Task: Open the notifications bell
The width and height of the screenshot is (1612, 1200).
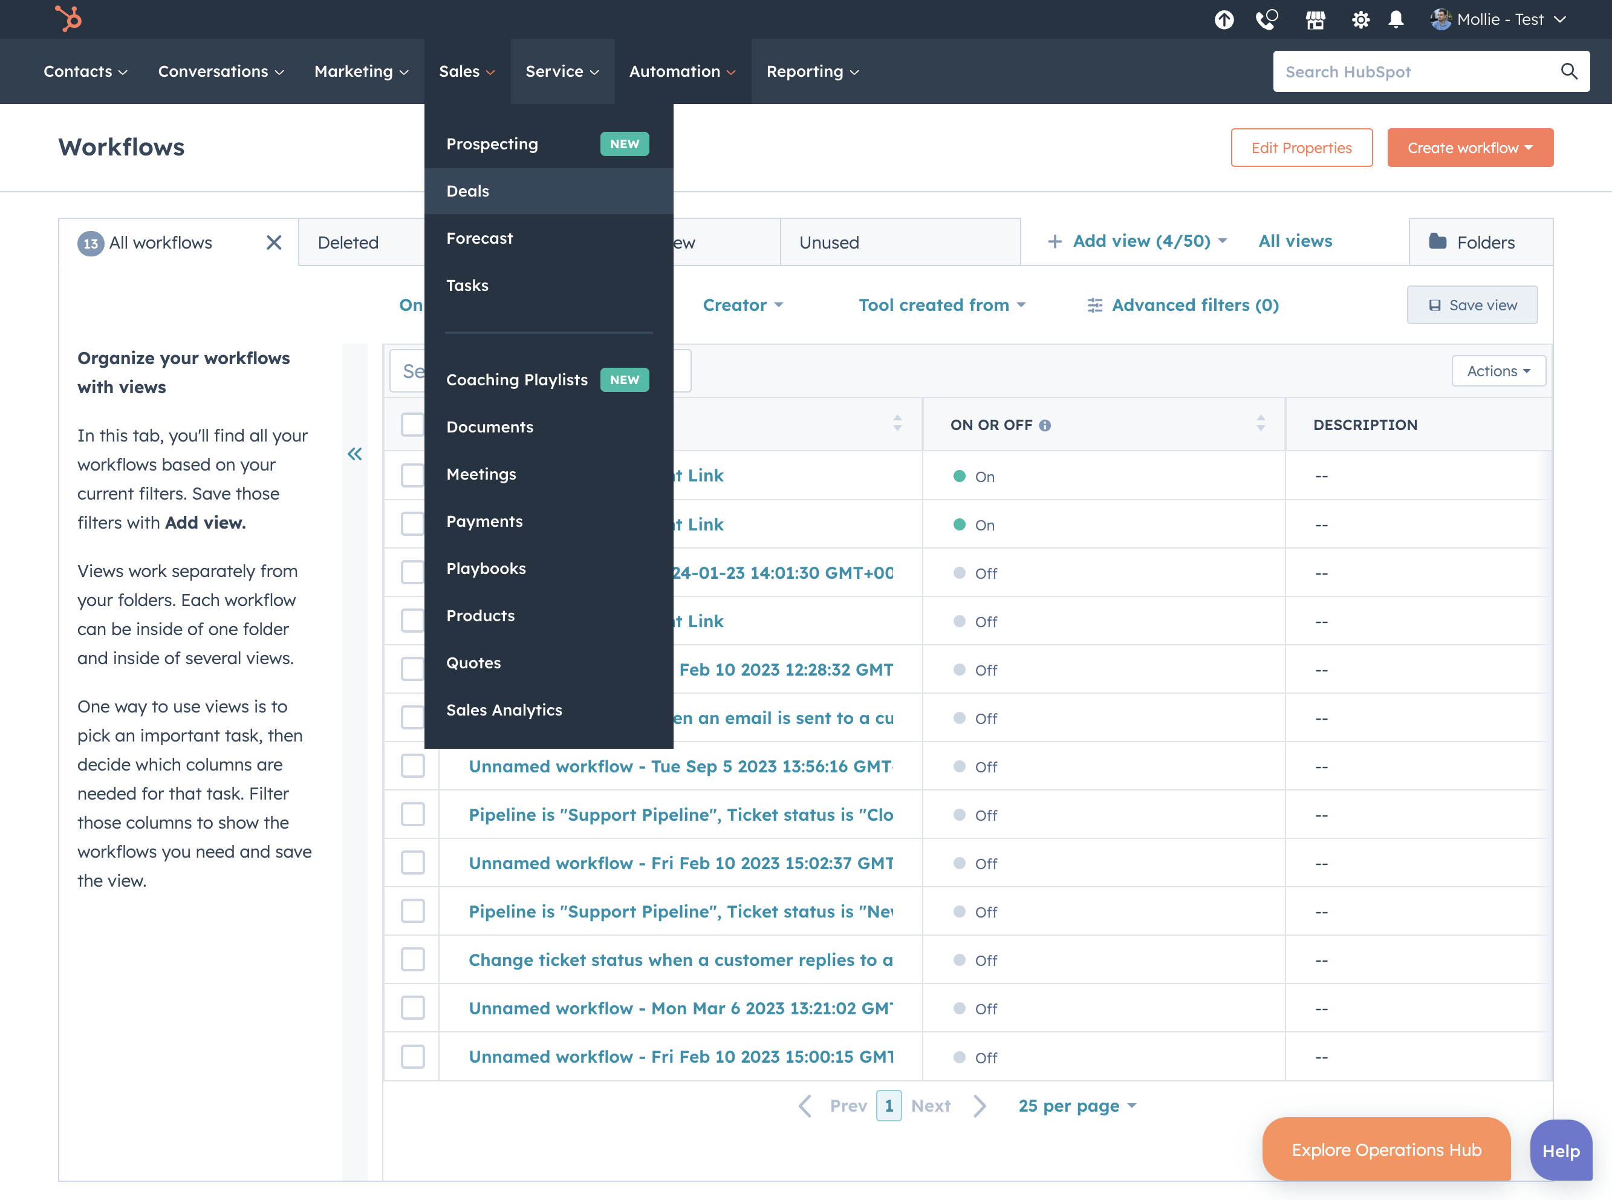Action: pos(1396,19)
